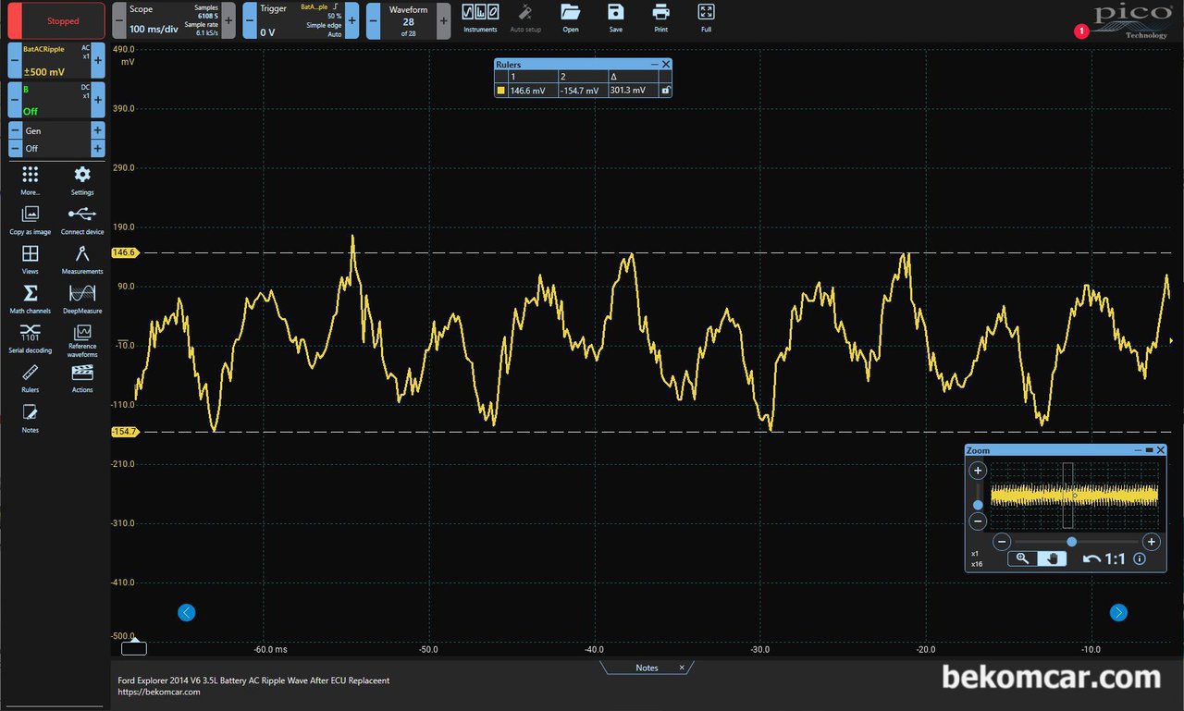1184x711 pixels.
Task: Open the Waveform 28 of 28 navigator
Action: click(x=408, y=20)
